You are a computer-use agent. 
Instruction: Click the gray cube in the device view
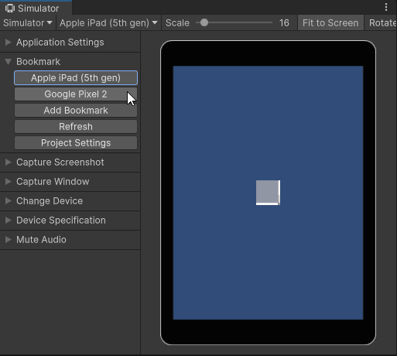pyautogui.click(x=268, y=193)
